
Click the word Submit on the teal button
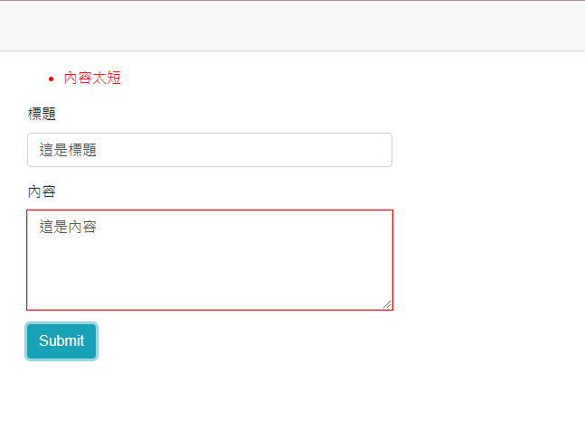pos(61,341)
